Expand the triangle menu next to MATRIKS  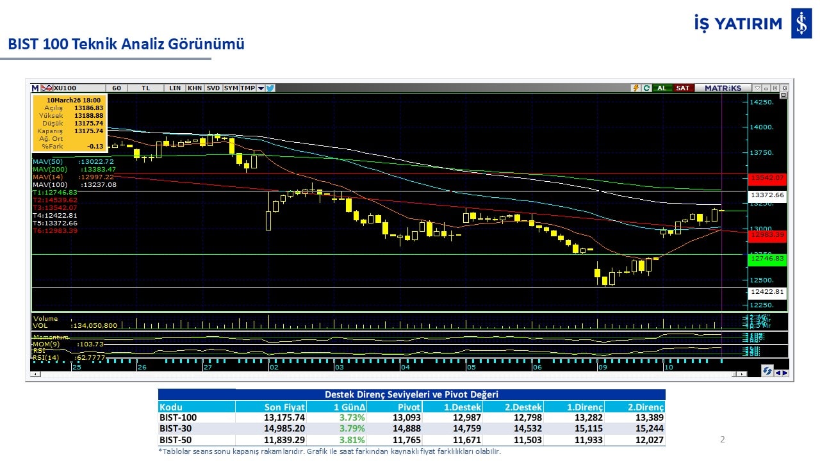(758, 88)
